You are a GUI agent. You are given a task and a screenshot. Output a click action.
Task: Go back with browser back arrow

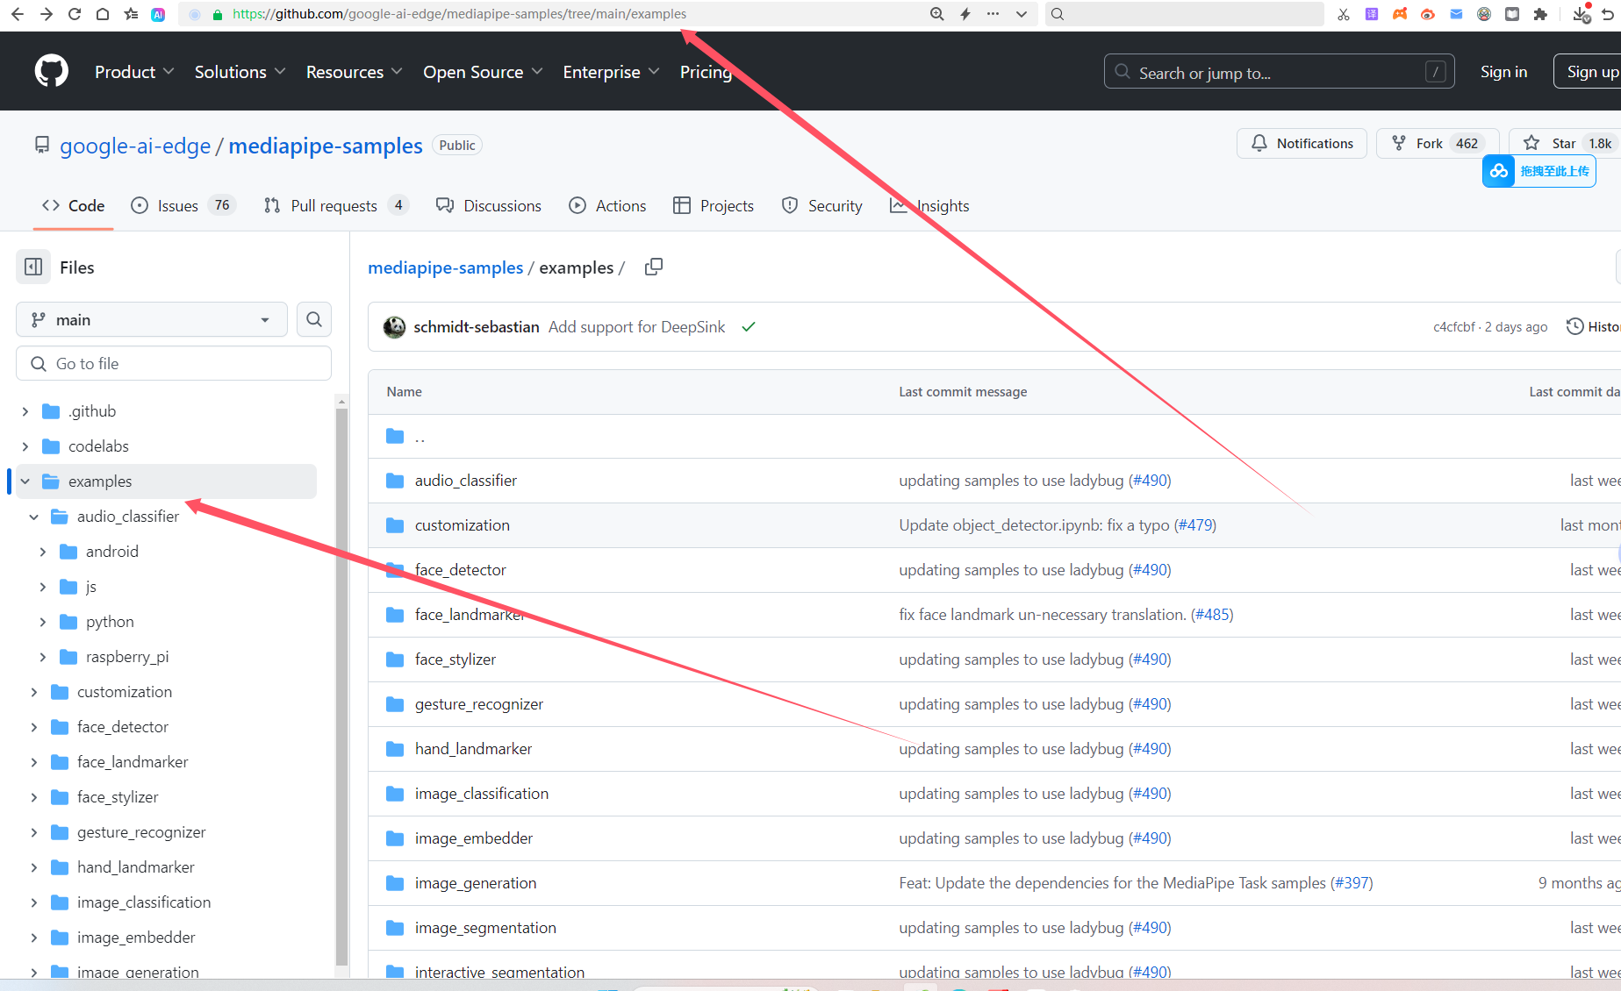(17, 14)
